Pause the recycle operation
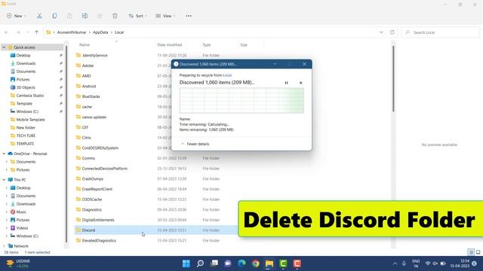The image size is (483, 271). coord(286,83)
